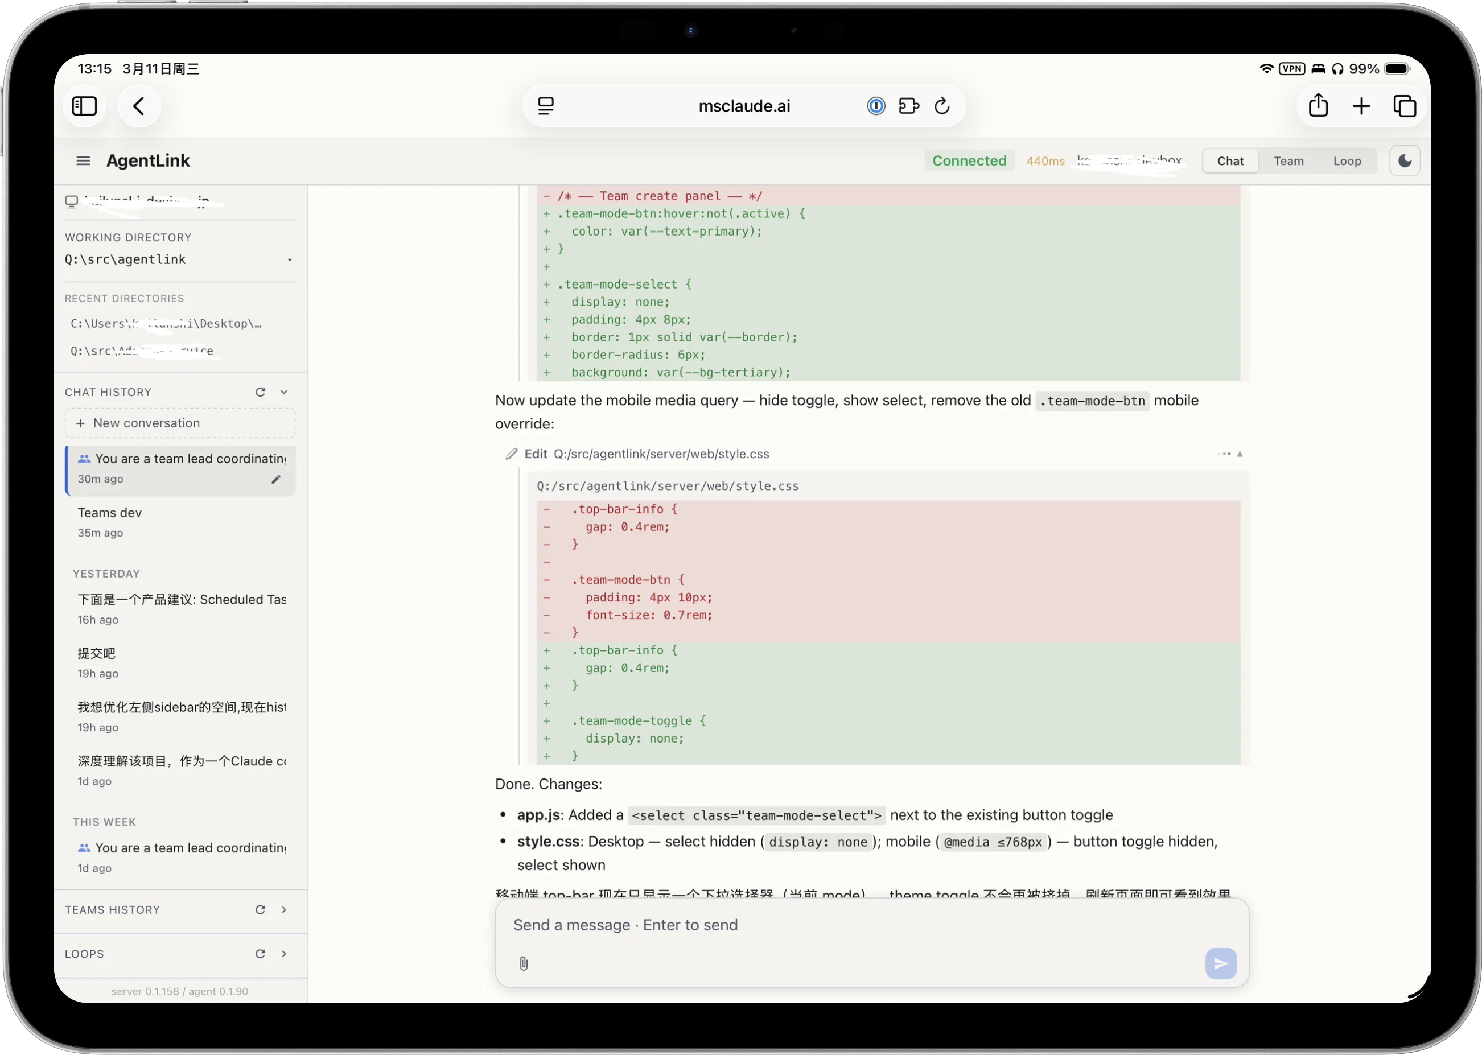The image size is (1482, 1055).
Task: Refresh the Teams History list
Action: pos(261,909)
